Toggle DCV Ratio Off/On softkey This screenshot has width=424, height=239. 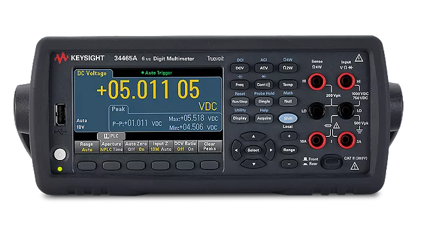(185, 146)
